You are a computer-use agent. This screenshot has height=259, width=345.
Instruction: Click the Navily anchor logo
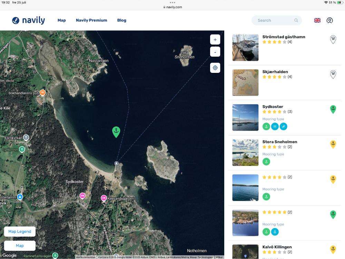(16, 20)
